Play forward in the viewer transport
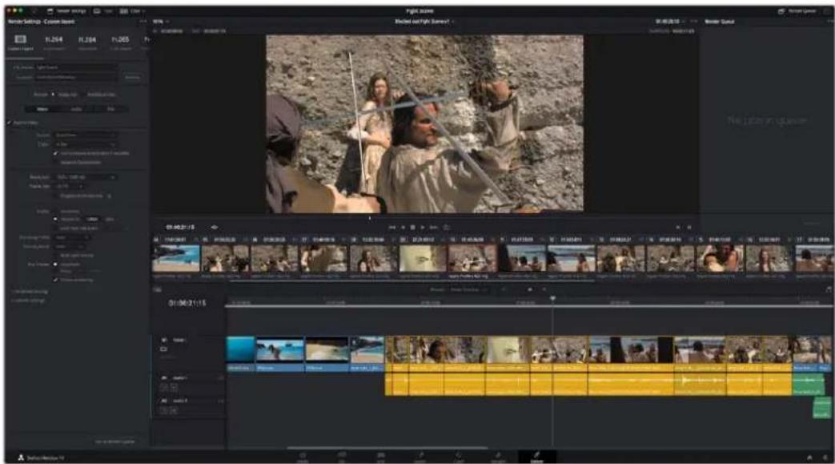The width and height of the screenshot is (835, 464). click(423, 228)
